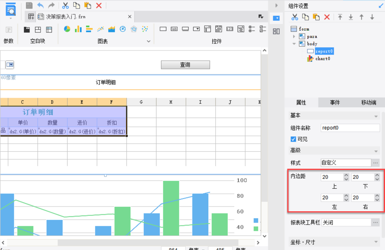
Task: Increase the 上 padding value
Action: coord(346,175)
